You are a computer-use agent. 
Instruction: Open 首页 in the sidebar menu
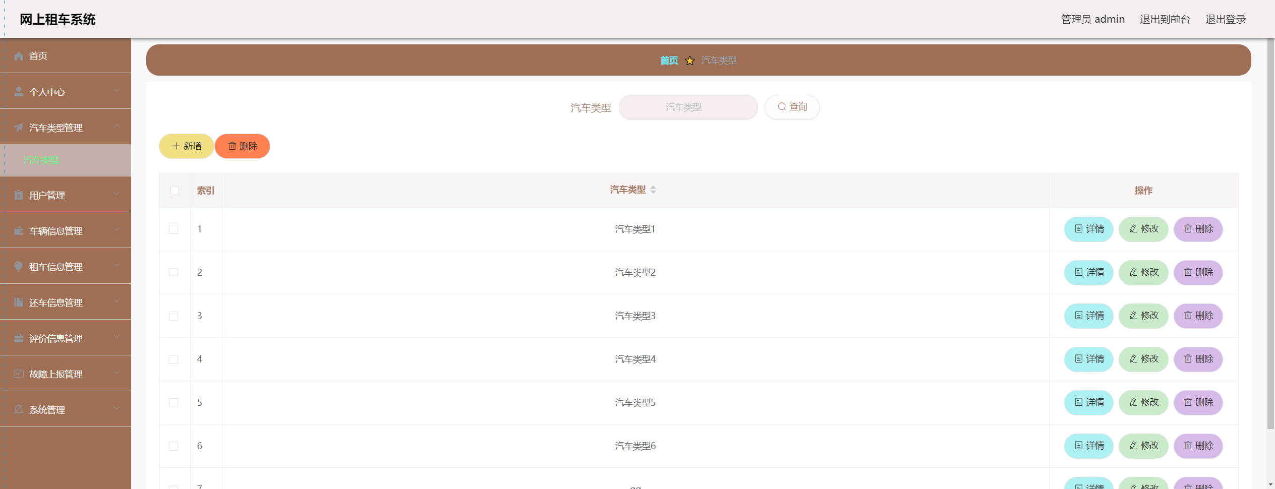pos(38,56)
